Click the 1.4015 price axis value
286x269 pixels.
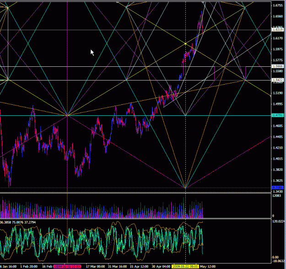tap(278, 159)
